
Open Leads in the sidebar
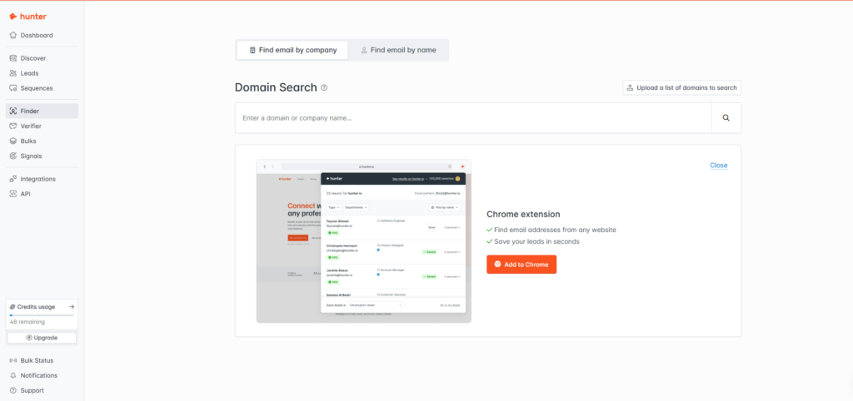click(x=42, y=73)
